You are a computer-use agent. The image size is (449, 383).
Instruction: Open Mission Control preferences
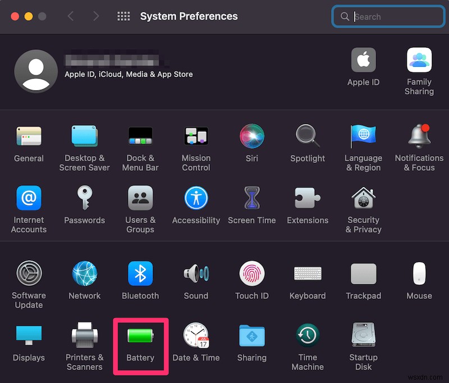tap(196, 136)
